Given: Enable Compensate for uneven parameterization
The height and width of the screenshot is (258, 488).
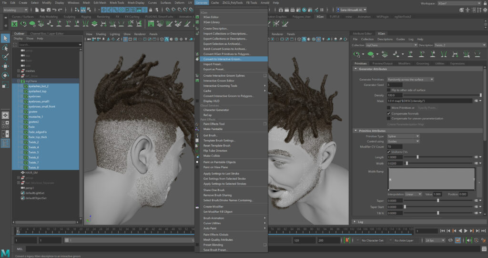Looking at the screenshot, I should click(x=389, y=118).
